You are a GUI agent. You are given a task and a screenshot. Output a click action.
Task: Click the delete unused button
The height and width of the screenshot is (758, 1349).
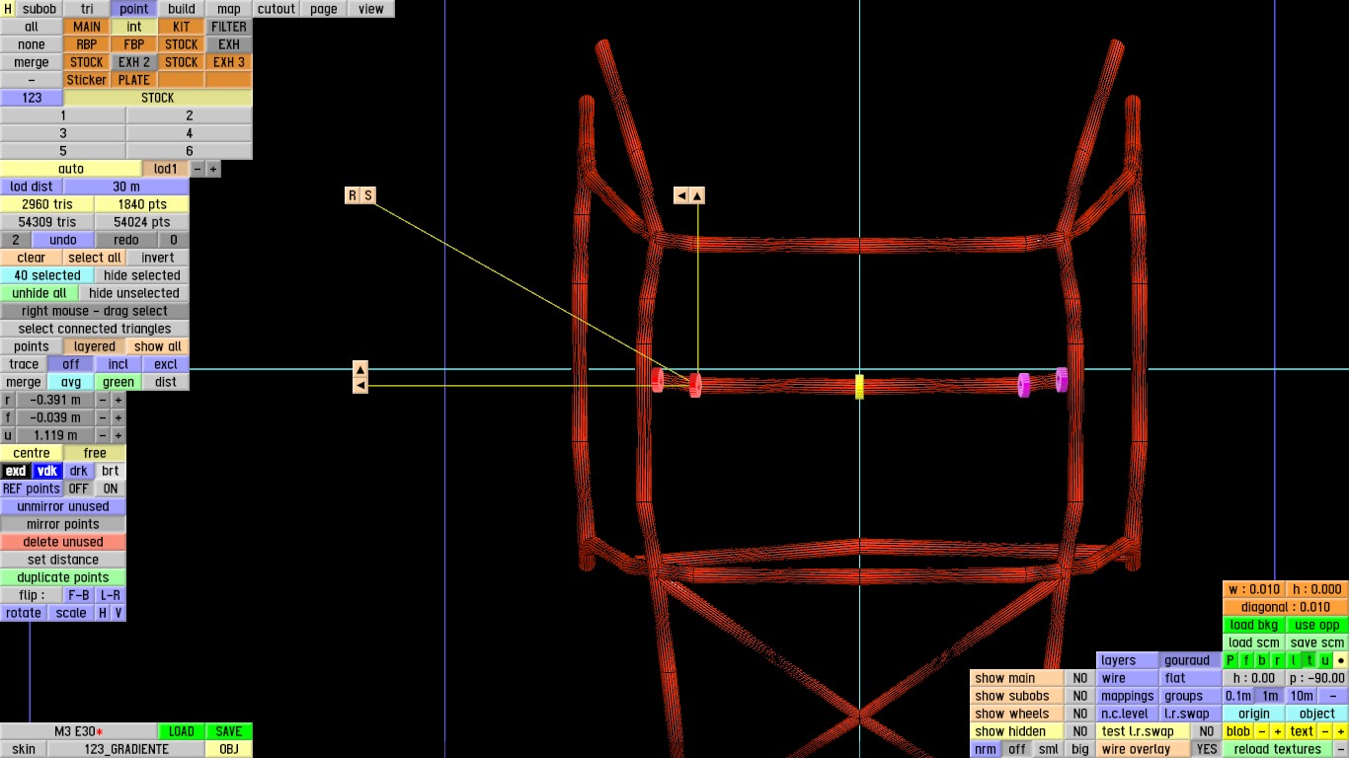point(63,542)
